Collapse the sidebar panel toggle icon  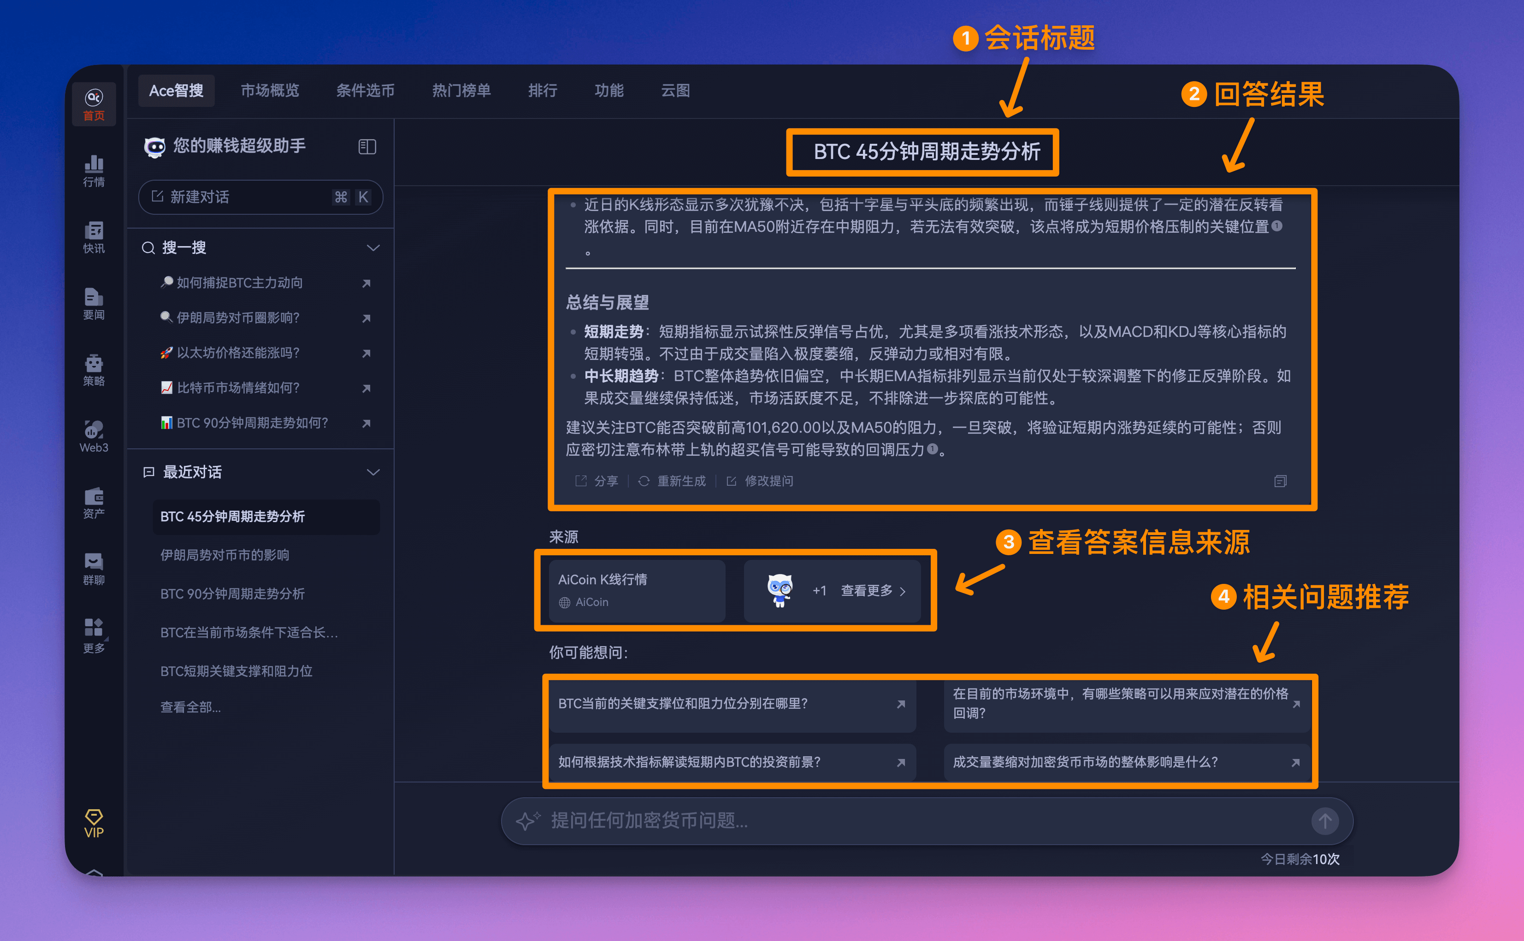pyautogui.click(x=367, y=147)
